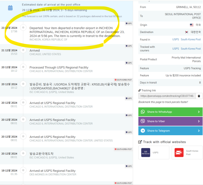Viewport: 203px width, 185px height.
Task: Click 'DES MOINES IA DISTRIBUTION CENTER' location
Action: point(53,174)
